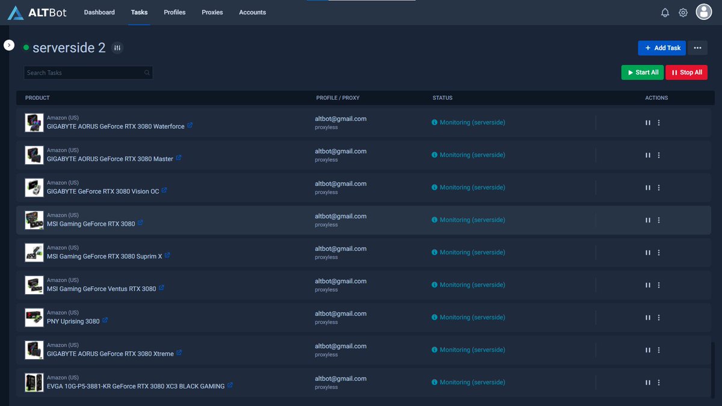
Task: Open more actions for Waterforce task
Action: (659, 123)
